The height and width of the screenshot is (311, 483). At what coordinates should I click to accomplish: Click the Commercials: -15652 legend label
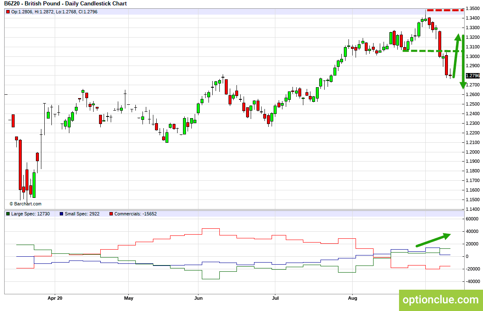[135, 214]
